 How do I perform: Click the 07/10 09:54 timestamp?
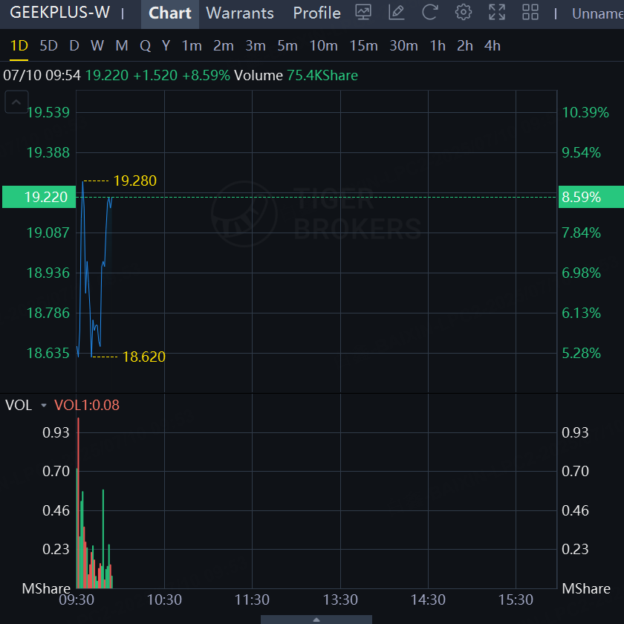coord(42,75)
